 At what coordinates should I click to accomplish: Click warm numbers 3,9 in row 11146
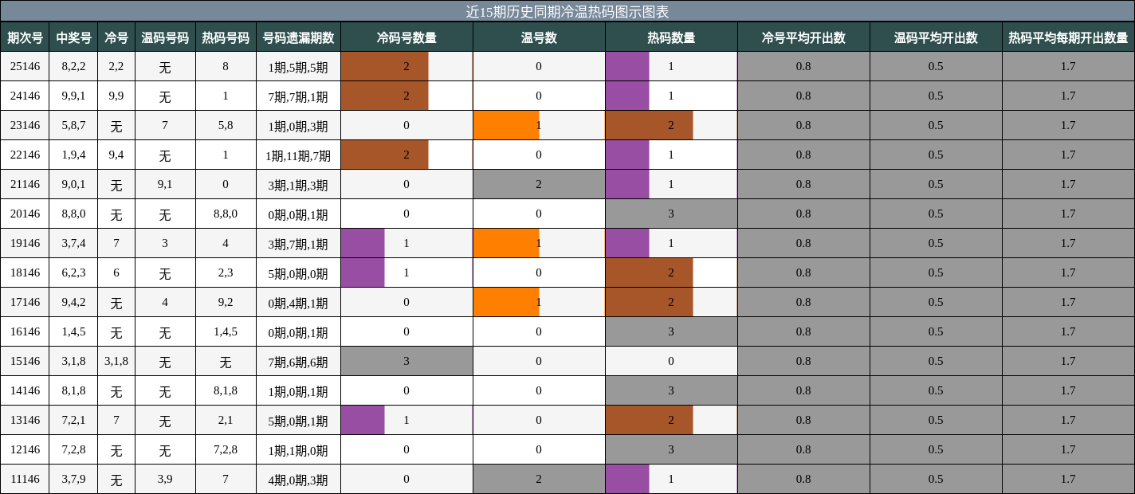point(165,479)
